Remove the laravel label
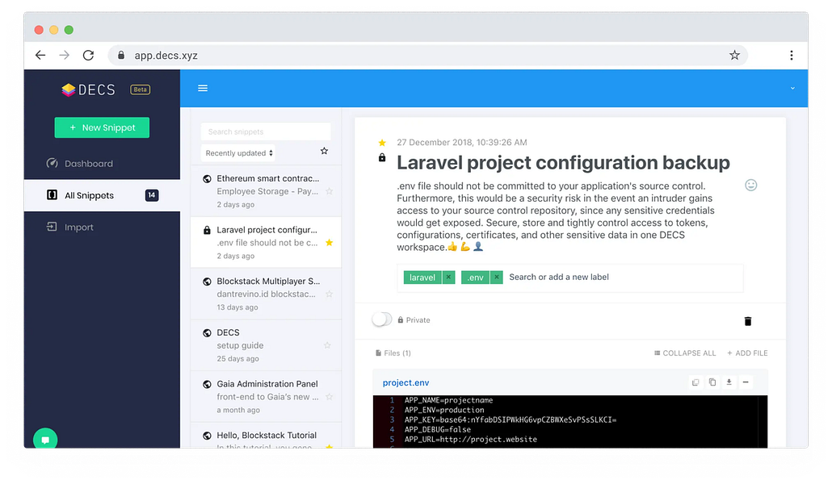 [x=448, y=277]
